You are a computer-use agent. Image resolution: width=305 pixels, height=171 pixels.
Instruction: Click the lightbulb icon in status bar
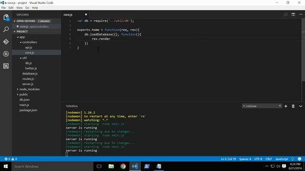click(293, 159)
